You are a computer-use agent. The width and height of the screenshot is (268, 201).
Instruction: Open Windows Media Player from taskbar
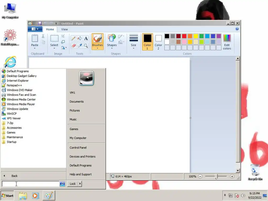coord(36,196)
